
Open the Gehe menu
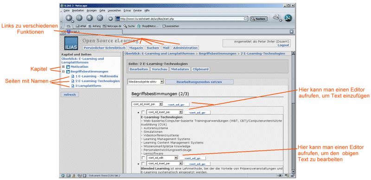pos(102,10)
